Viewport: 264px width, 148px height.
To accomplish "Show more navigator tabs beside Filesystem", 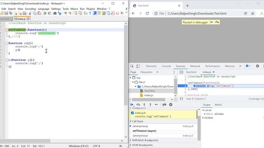I will (157, 72).
